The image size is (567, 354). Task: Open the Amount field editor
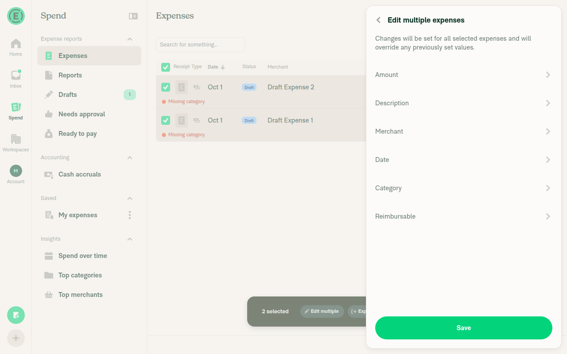point(464,75)
